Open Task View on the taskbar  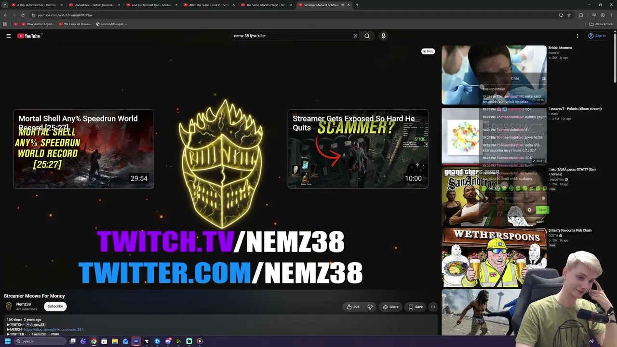tap(73, 341)
